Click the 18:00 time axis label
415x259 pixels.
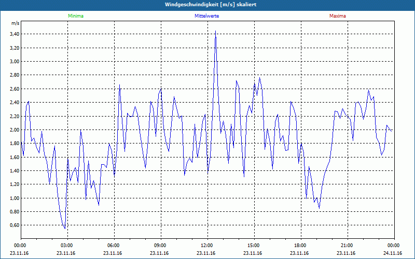tap(299, 246)
